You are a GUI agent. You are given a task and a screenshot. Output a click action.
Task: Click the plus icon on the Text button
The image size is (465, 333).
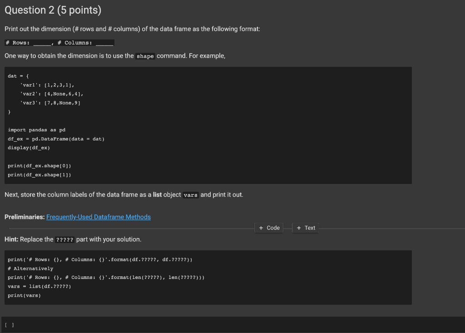pos(298,228)
